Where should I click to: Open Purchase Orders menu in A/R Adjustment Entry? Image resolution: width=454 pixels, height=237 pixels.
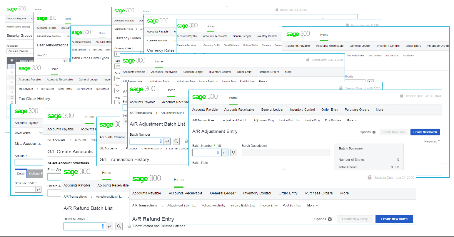tap(357, 110)
